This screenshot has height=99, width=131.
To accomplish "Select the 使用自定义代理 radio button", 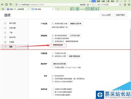I will tap(53, 56).
